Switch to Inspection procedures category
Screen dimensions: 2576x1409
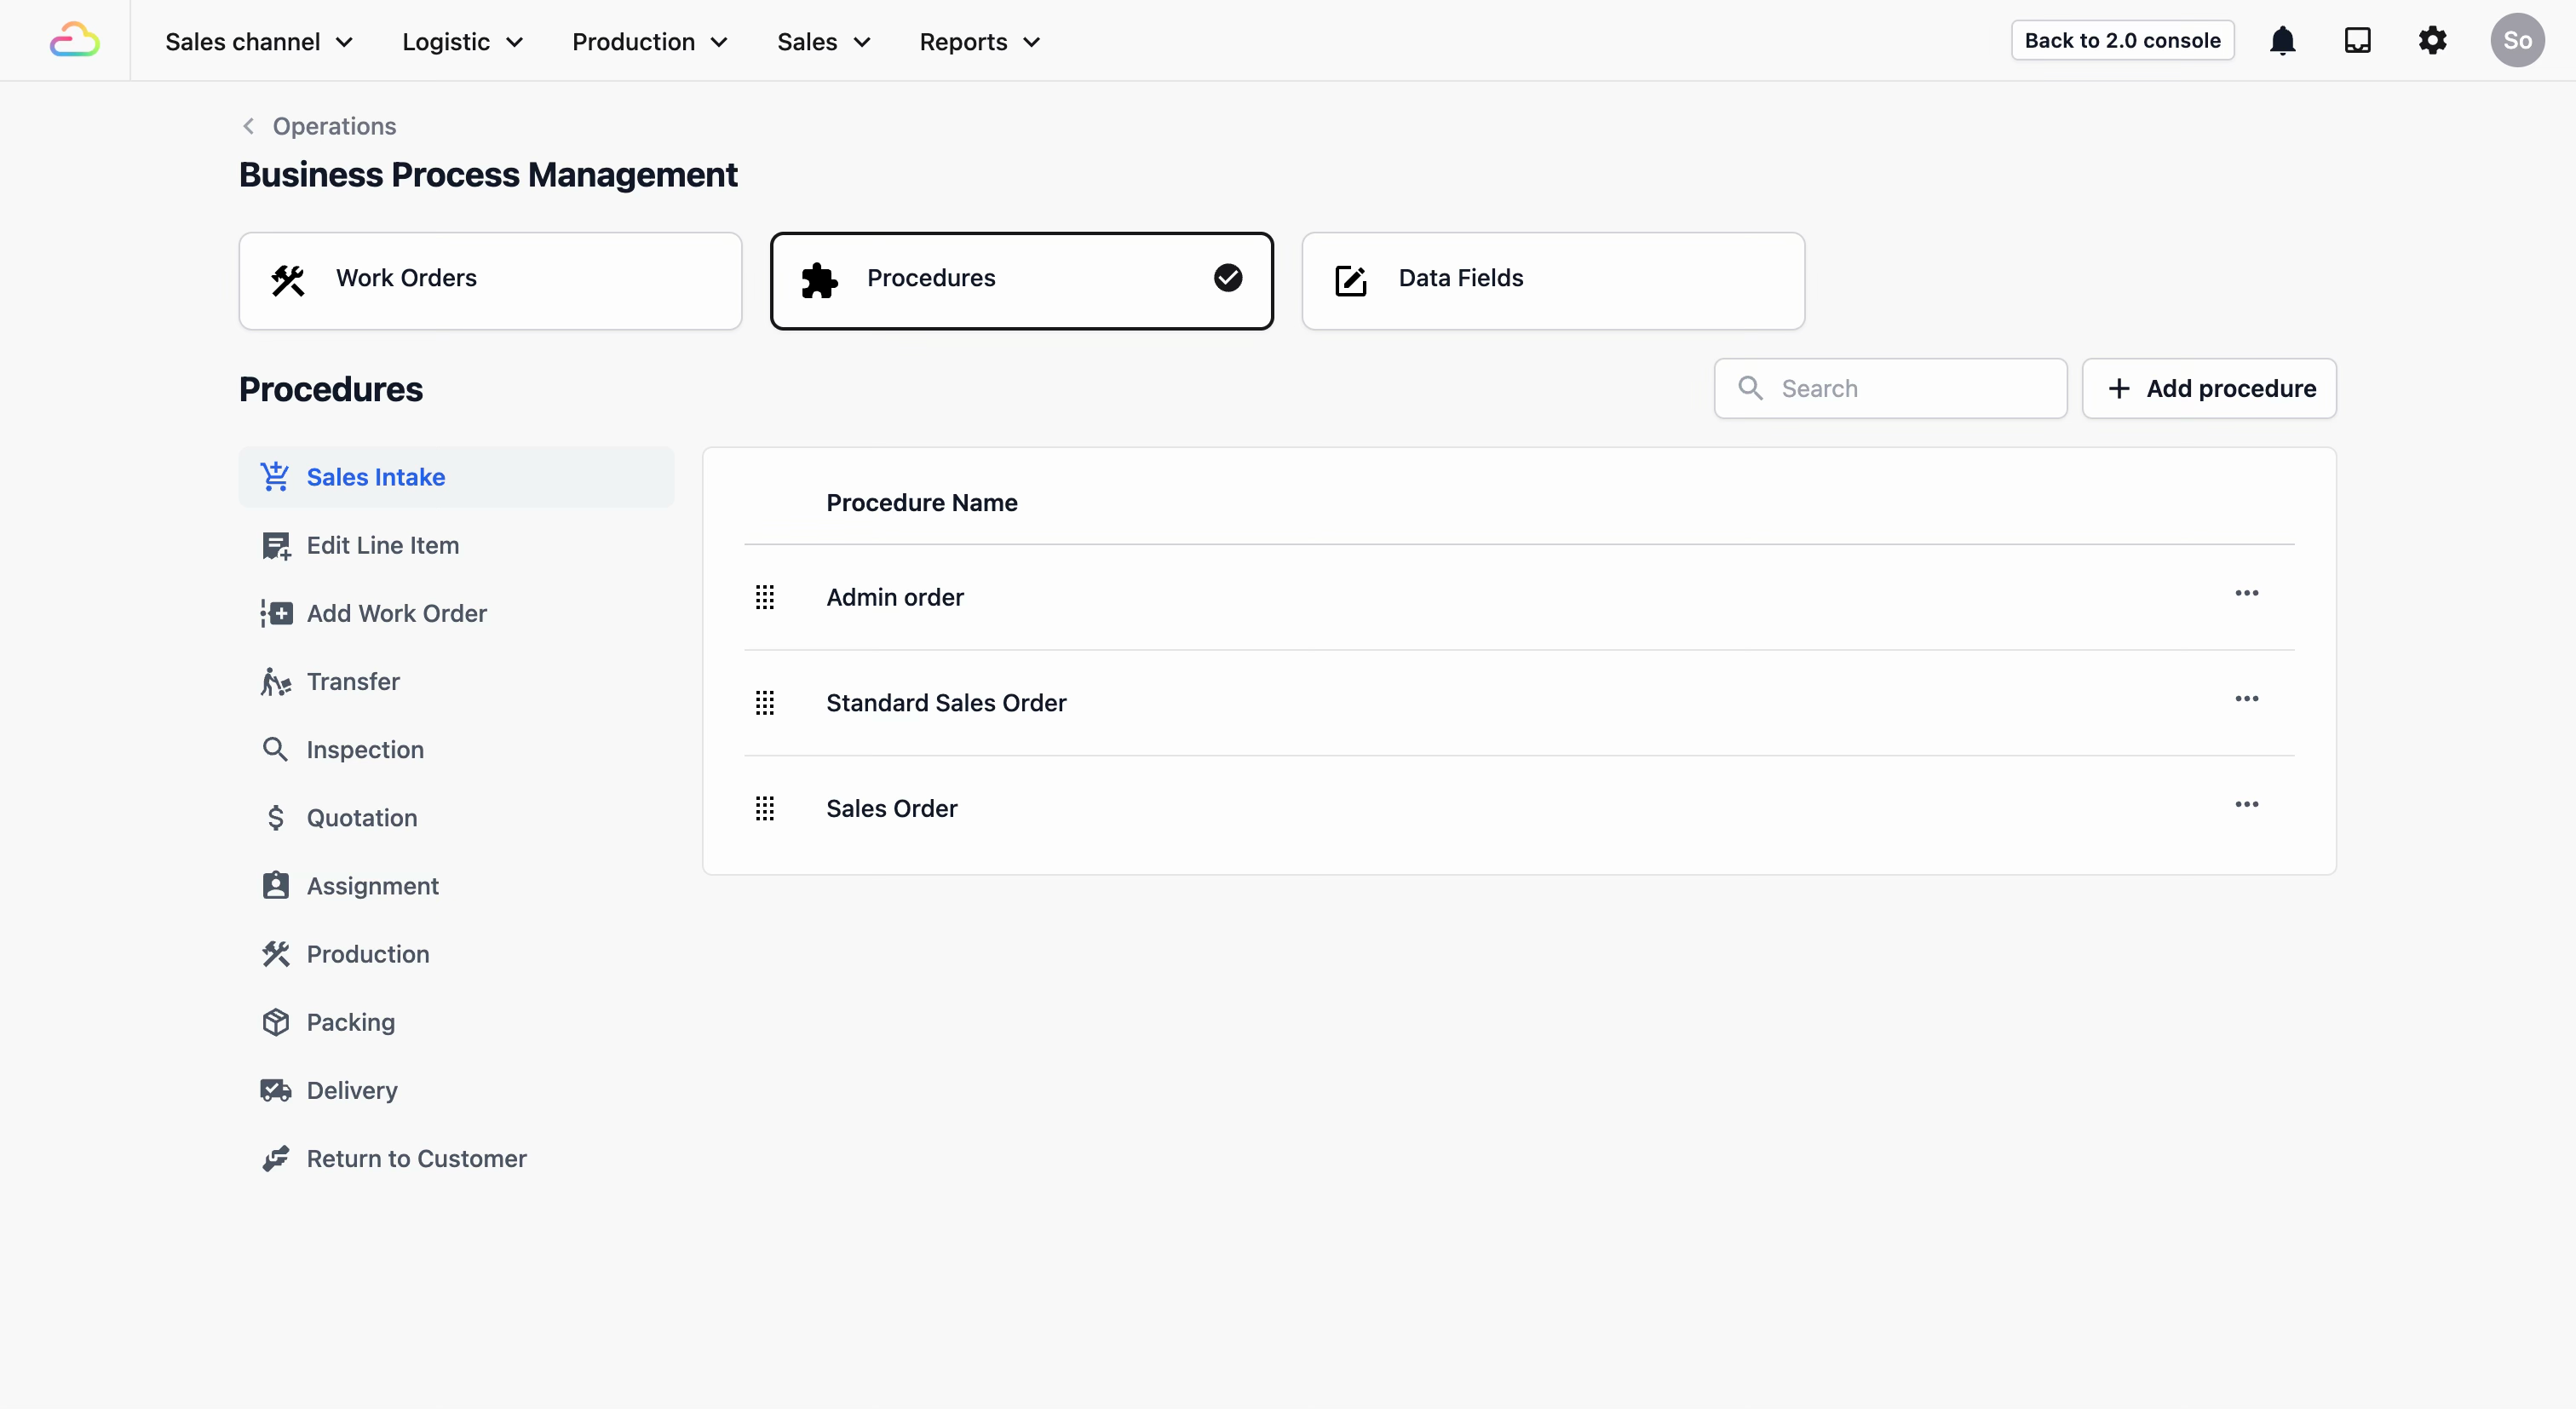[365, 750]
